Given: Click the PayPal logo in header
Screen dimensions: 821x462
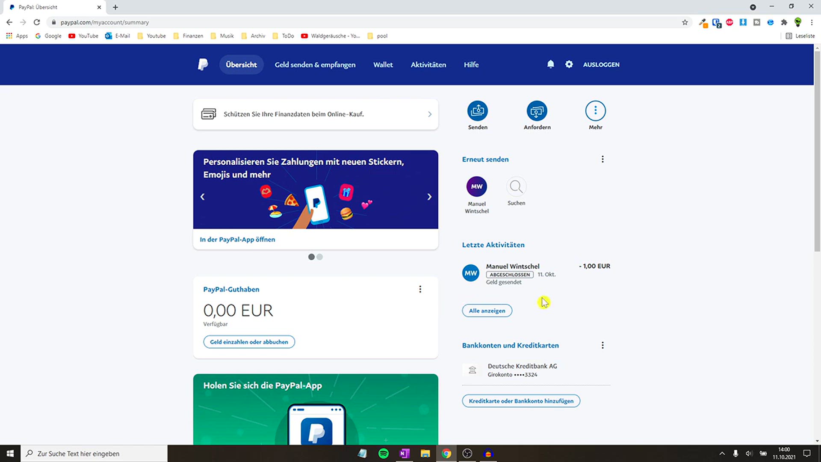Looking at the screenshot, I should pos(203,65).
